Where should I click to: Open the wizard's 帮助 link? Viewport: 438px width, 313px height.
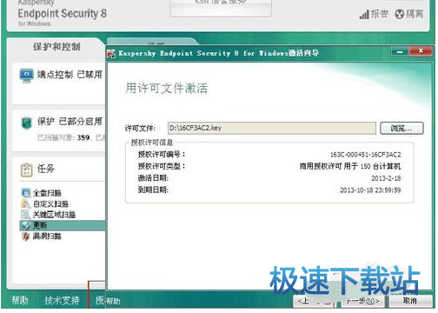tap(112, 302)
